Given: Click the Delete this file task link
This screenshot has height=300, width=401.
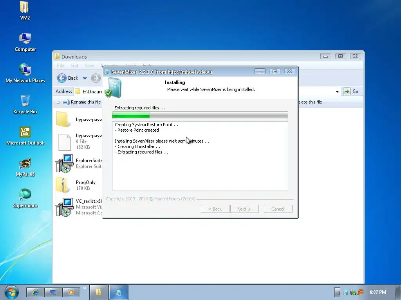Looking at the screenshot, I should click(310, 102).
